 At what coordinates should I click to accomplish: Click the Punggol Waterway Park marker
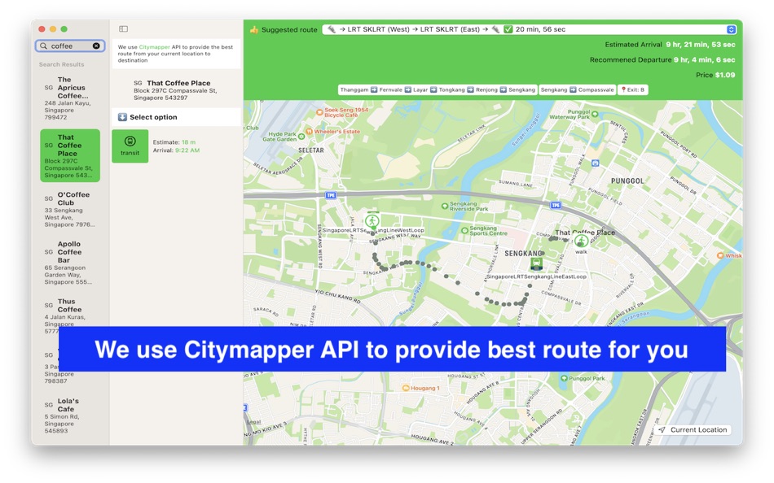(x=595, y=115)
